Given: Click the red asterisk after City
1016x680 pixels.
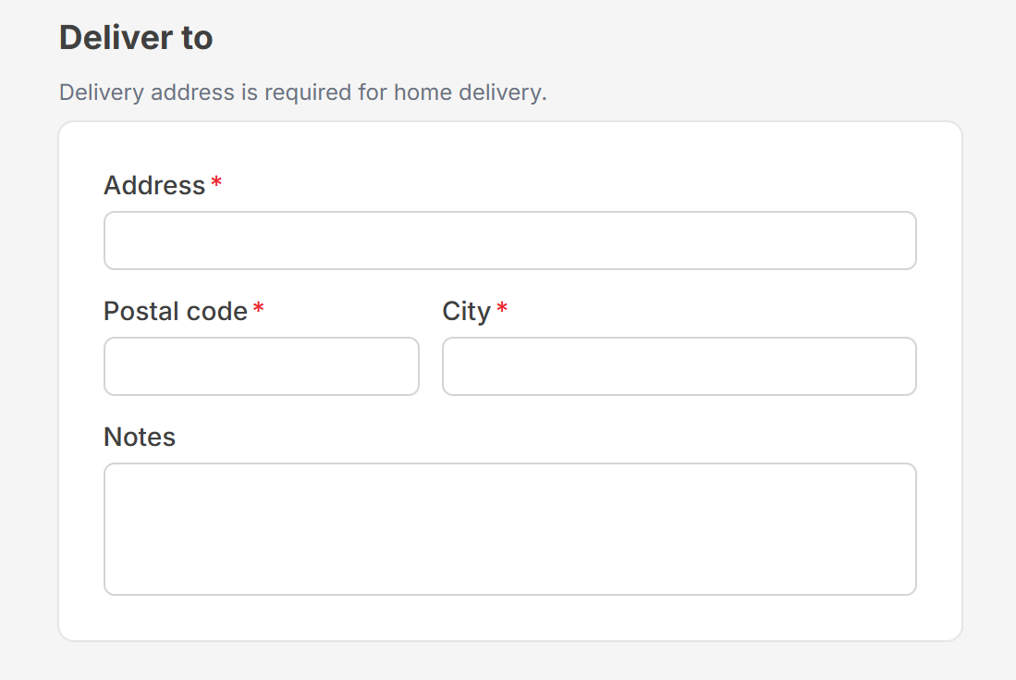Looking at the screenshot, I should pos(502,310).
